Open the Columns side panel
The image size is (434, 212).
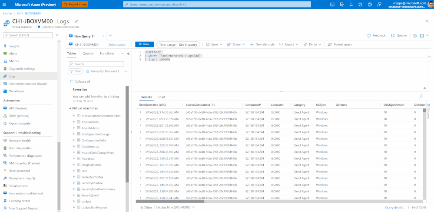[429, 111]
